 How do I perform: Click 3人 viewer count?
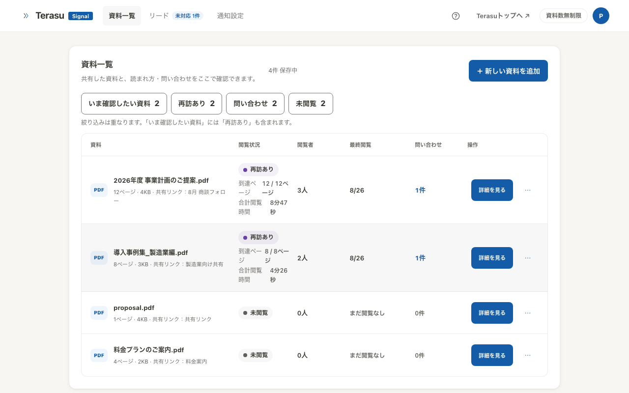tap(302, 190)
